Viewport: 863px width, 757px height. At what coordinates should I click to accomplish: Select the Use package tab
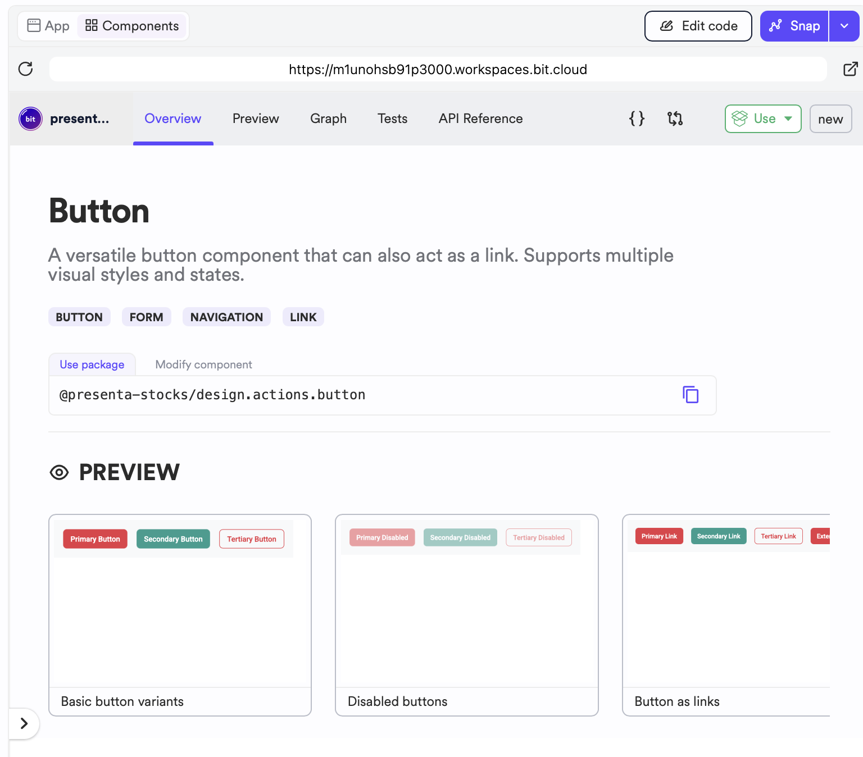coord(92,364)
